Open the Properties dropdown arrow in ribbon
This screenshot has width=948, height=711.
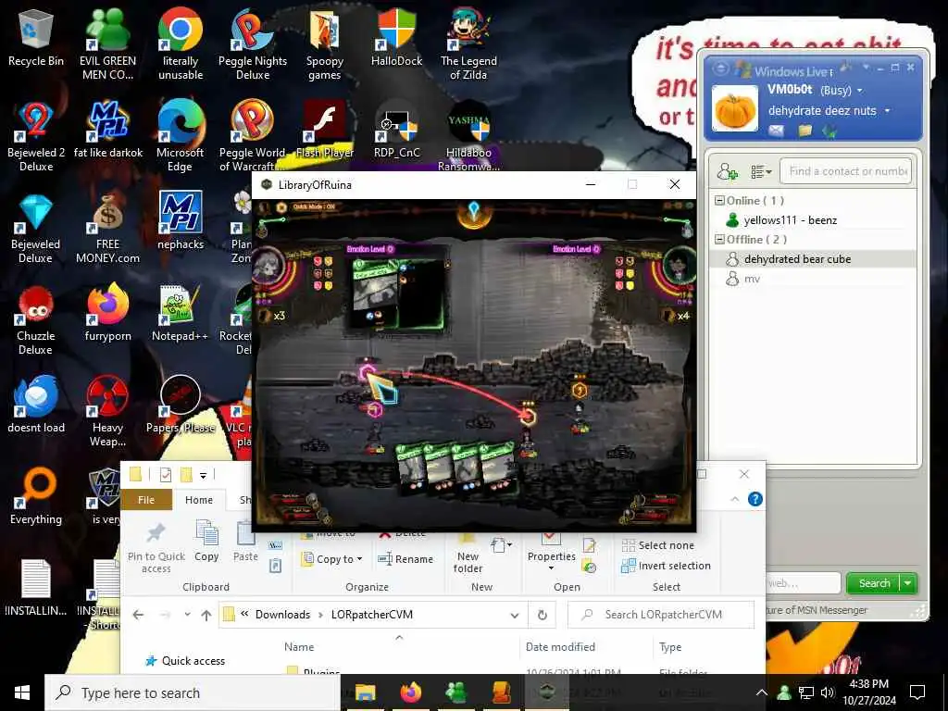(551, 568)
